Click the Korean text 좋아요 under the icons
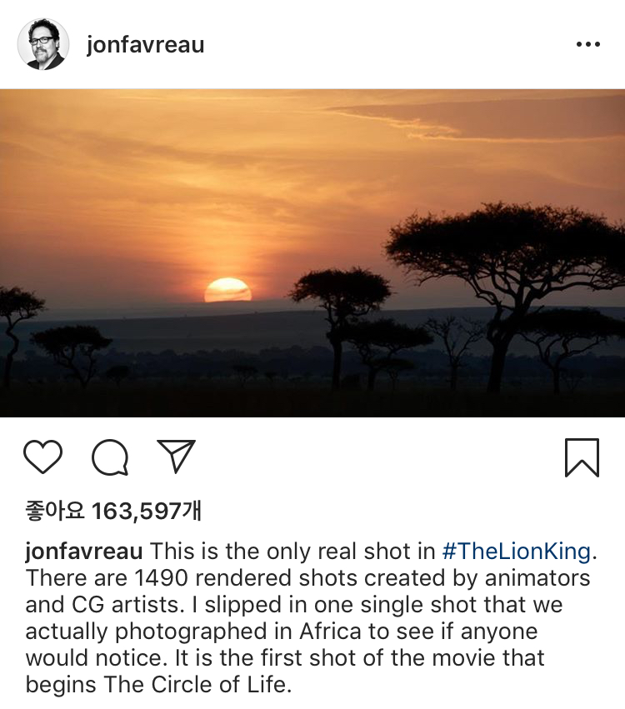625x709 pixels. pos(55,510)
